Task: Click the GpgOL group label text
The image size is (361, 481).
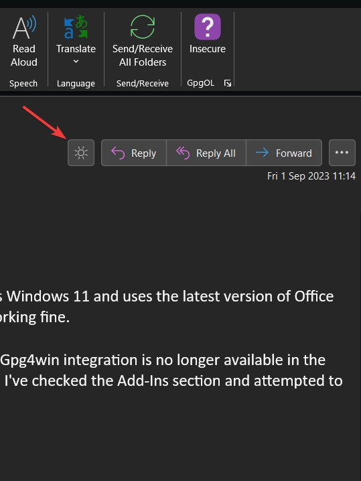Action: pyautogui.click(x=200, y=83)
